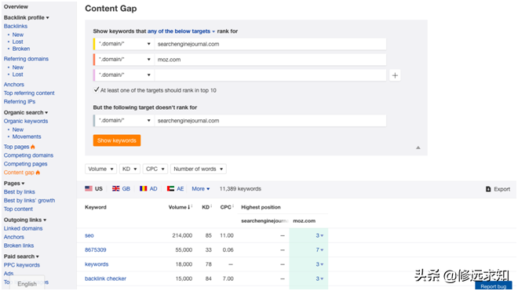Click the Export file icon
The image size is (518, 291).
[x=488, y=189]
